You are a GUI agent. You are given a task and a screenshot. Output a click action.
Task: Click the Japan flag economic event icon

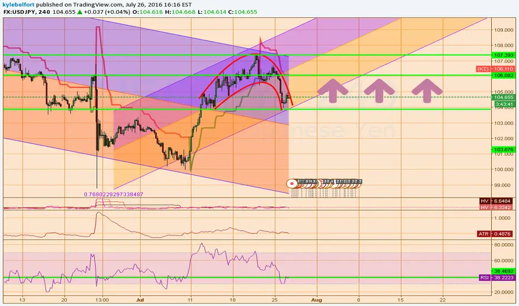pyautogui.click(x=292, y=183)
